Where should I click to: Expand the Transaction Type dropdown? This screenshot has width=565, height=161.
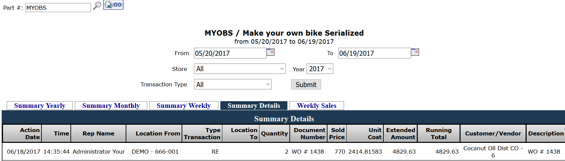pyautogui.click(x=232, y=84)
